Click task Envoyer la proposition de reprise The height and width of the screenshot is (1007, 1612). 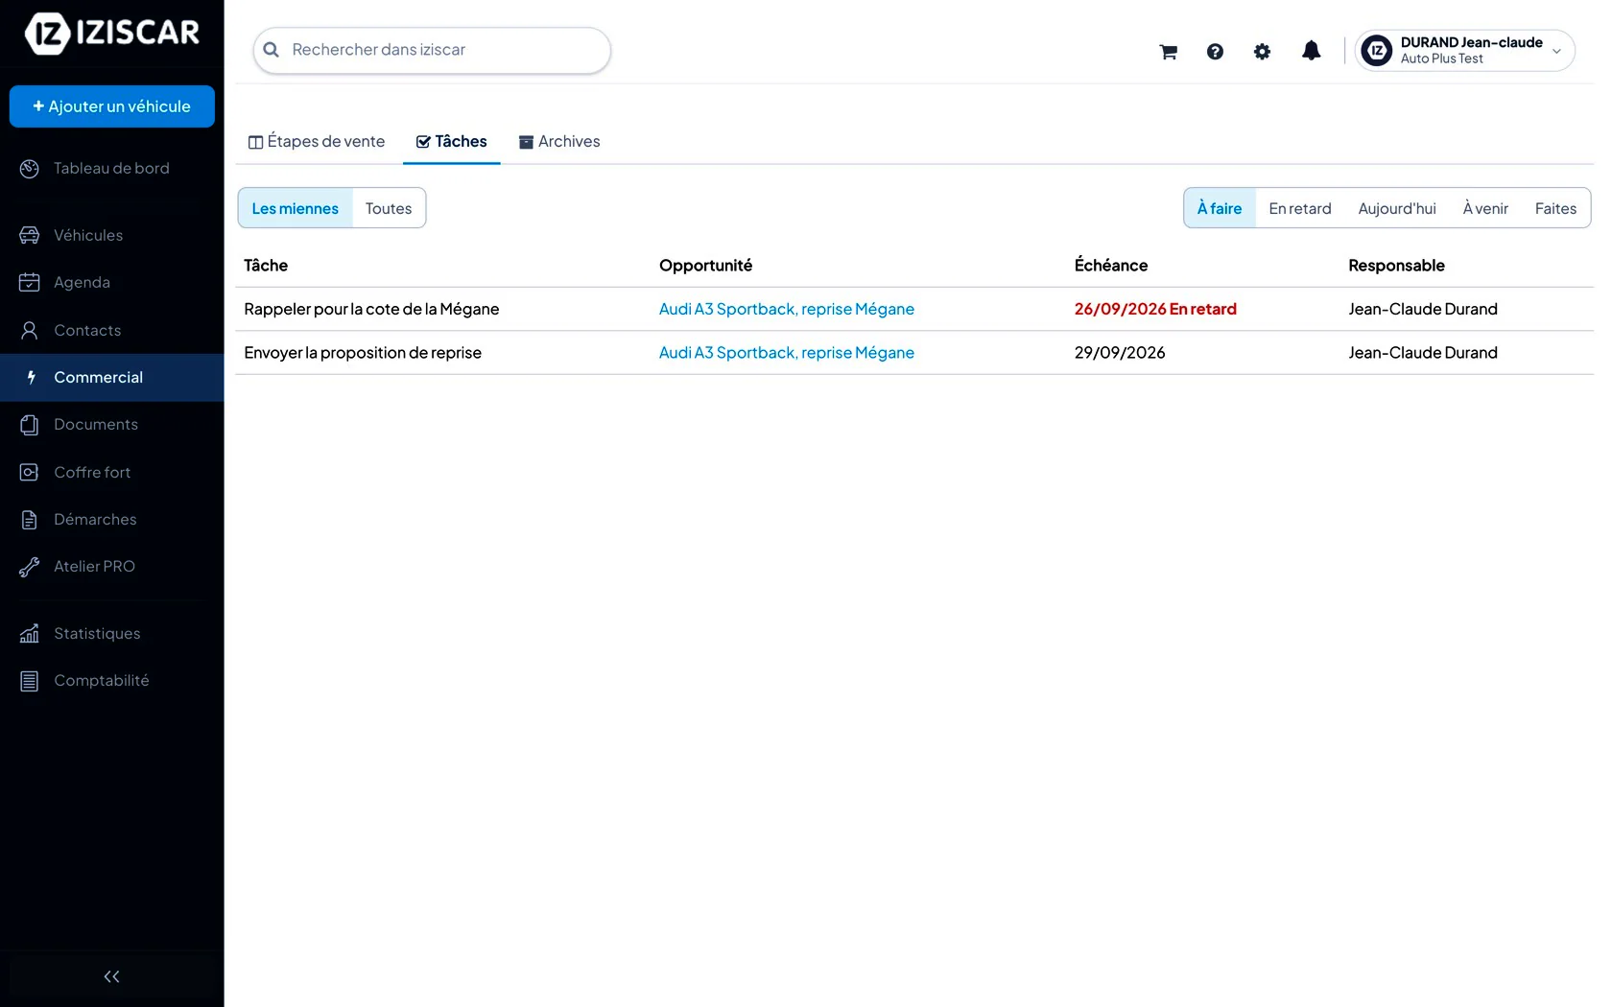[363, 353]
